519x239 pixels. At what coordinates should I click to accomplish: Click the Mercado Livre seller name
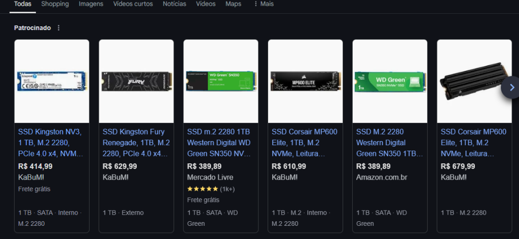click(210, 177)
